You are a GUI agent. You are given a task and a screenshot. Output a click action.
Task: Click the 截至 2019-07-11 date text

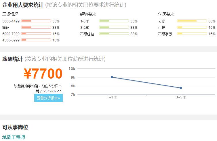49,91
